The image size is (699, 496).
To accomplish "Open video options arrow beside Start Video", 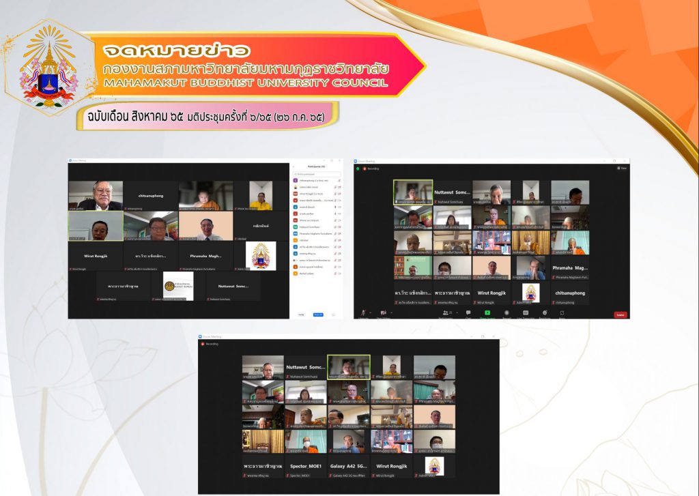I will 391,312.
